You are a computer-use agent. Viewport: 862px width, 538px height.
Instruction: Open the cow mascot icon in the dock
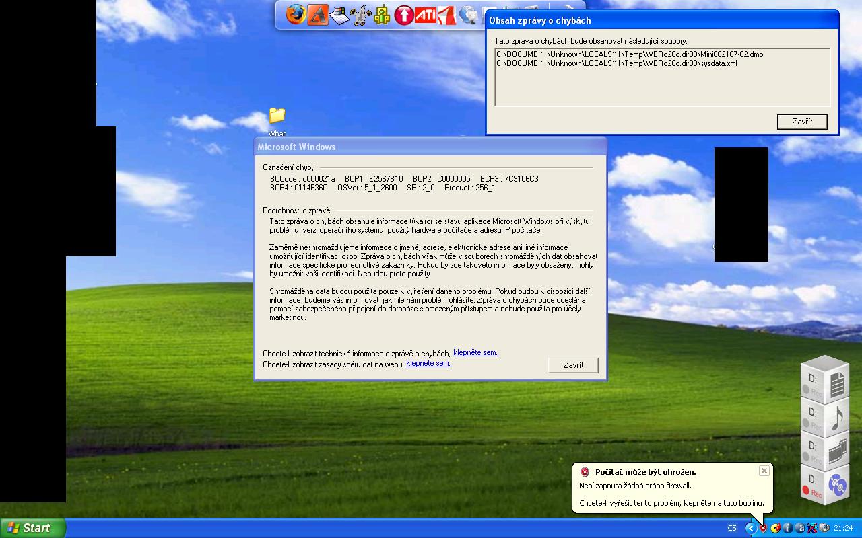coord(360,15)
